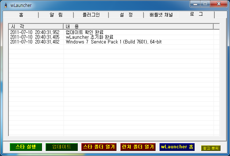230x156 pixels.
Task: Click the 런쳐 폴더 열기 button
Action: click(x=138, y=147)
